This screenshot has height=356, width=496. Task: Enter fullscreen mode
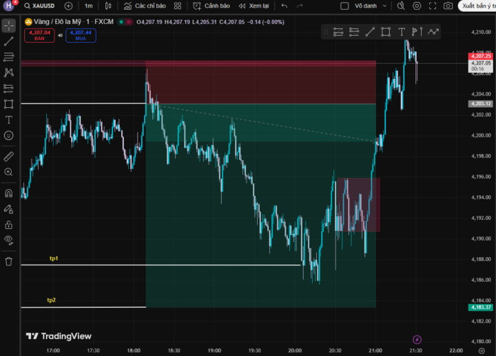click(433, 6)
